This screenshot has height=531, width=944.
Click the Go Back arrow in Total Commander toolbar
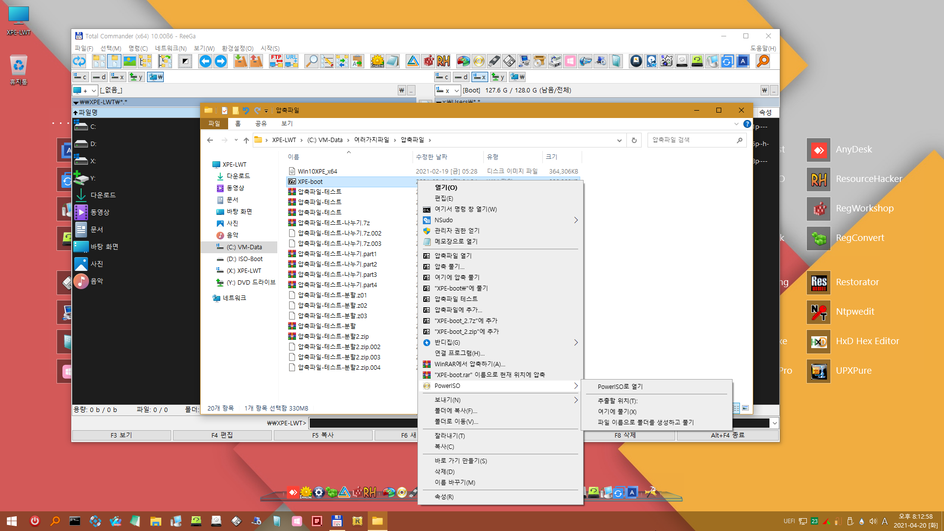[x=206, y=61]
